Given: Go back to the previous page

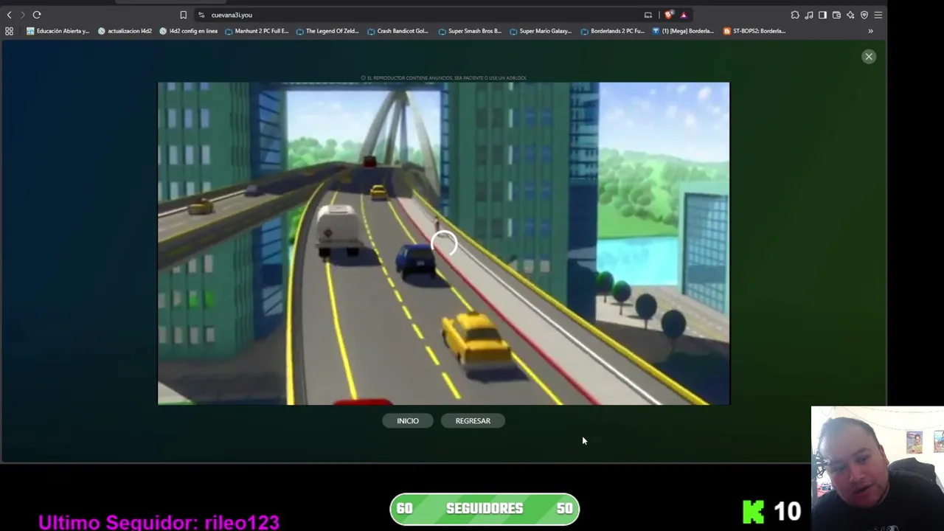Looking at the screenshot, I should coord(9,15).
